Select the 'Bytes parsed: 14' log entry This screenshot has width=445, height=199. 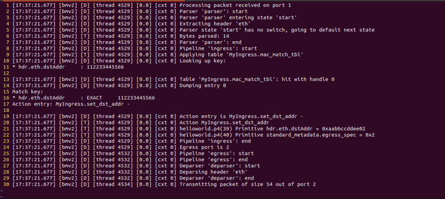[x=204, y=36]
